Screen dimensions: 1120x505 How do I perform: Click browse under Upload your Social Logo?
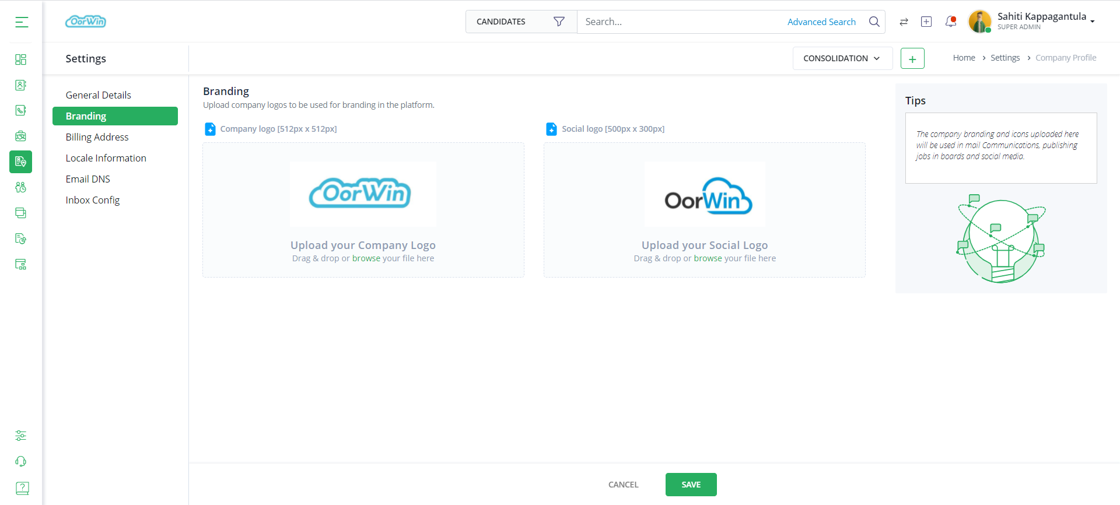[708, 258]
